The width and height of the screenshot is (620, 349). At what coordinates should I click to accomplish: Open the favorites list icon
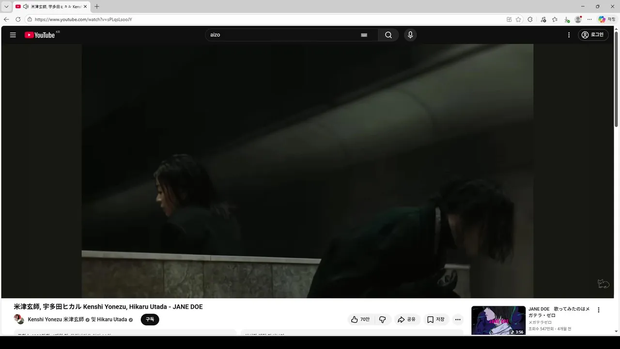pyautogui.click(x=555, y=19)
